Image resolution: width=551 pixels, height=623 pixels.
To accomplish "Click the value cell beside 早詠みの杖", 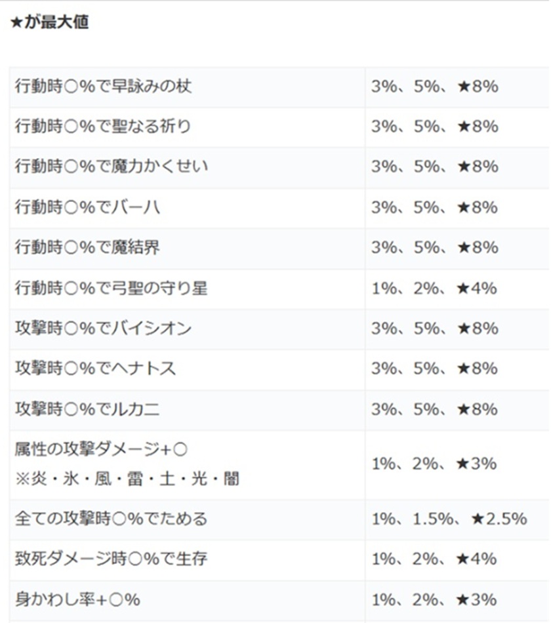I will (434, 87).
